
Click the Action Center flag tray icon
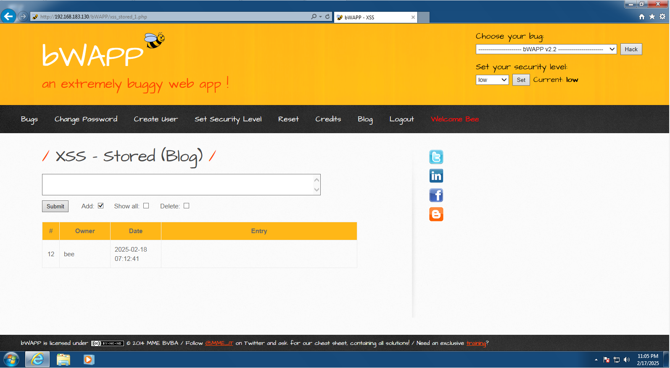tap(607, 360)
